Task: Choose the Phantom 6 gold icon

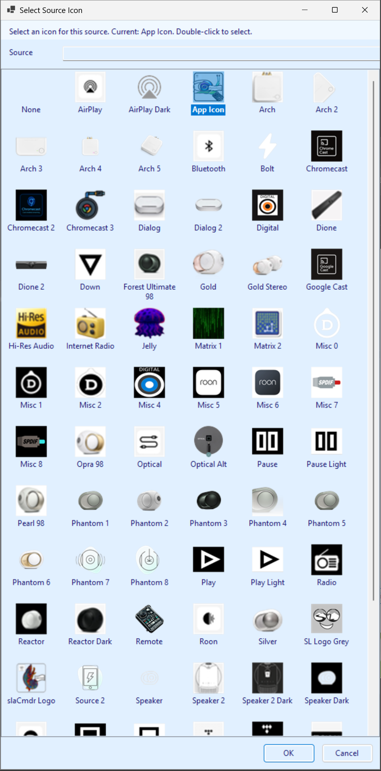Action: (x=31, y=560)
